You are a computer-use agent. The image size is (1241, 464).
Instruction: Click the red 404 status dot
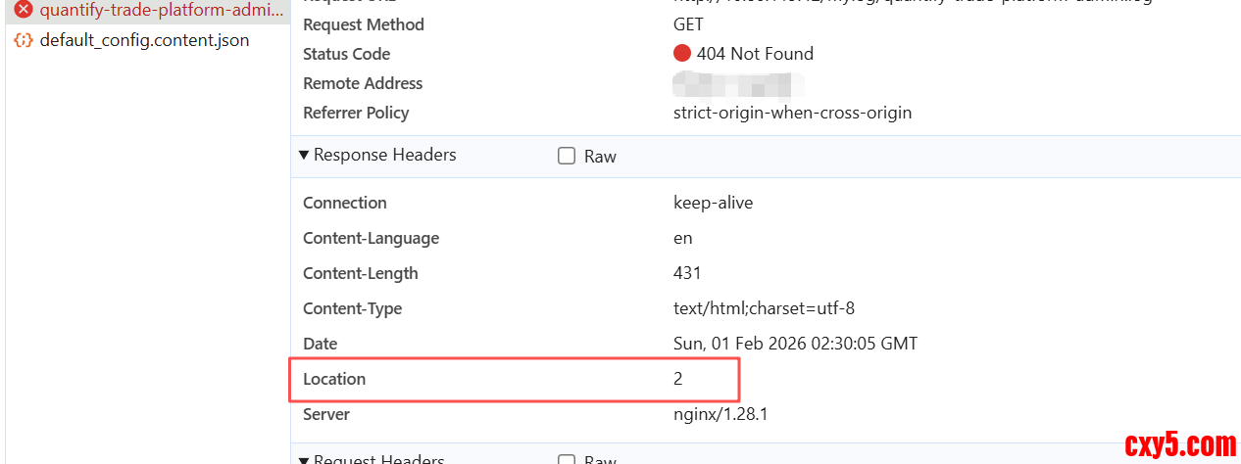point(682,54)
